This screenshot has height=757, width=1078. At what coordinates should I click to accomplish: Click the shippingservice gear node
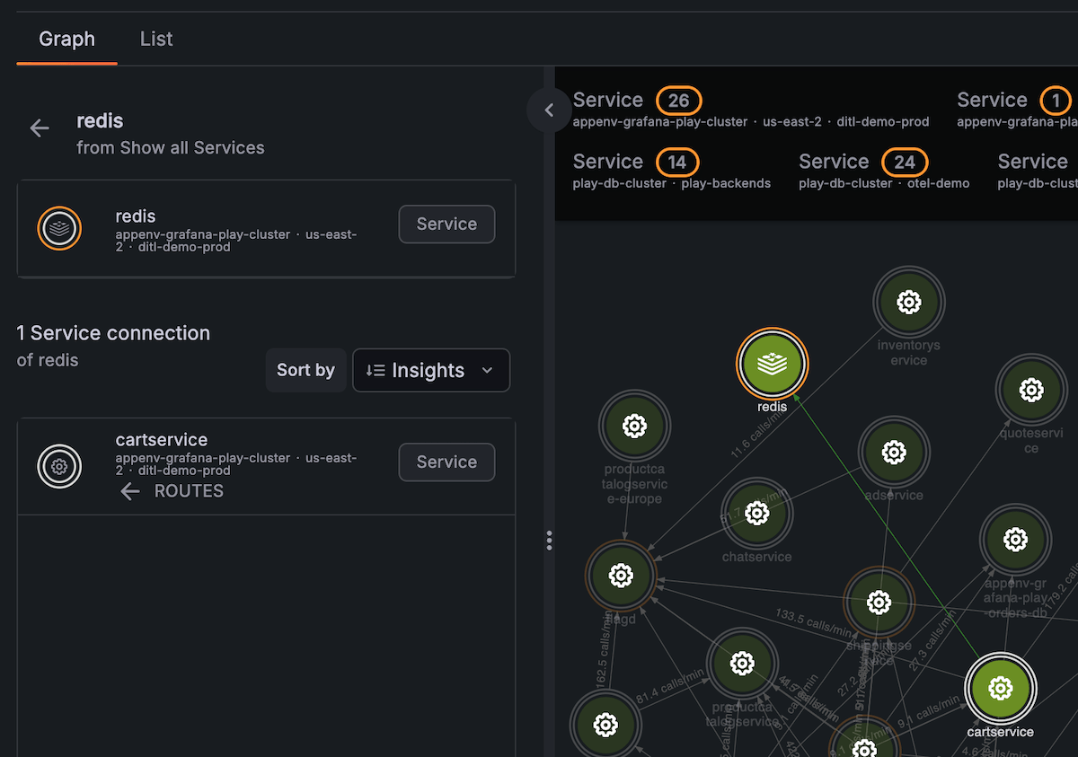click(x=879, y=603)
